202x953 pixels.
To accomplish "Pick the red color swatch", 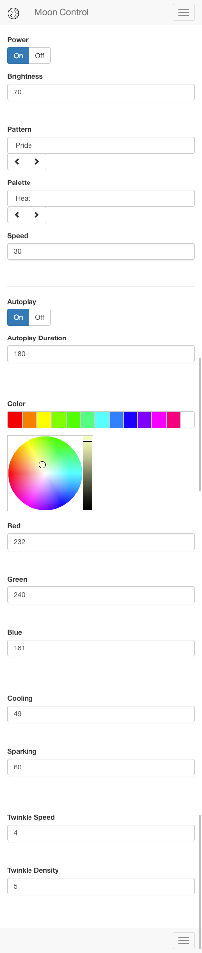I will click(15, 420).
